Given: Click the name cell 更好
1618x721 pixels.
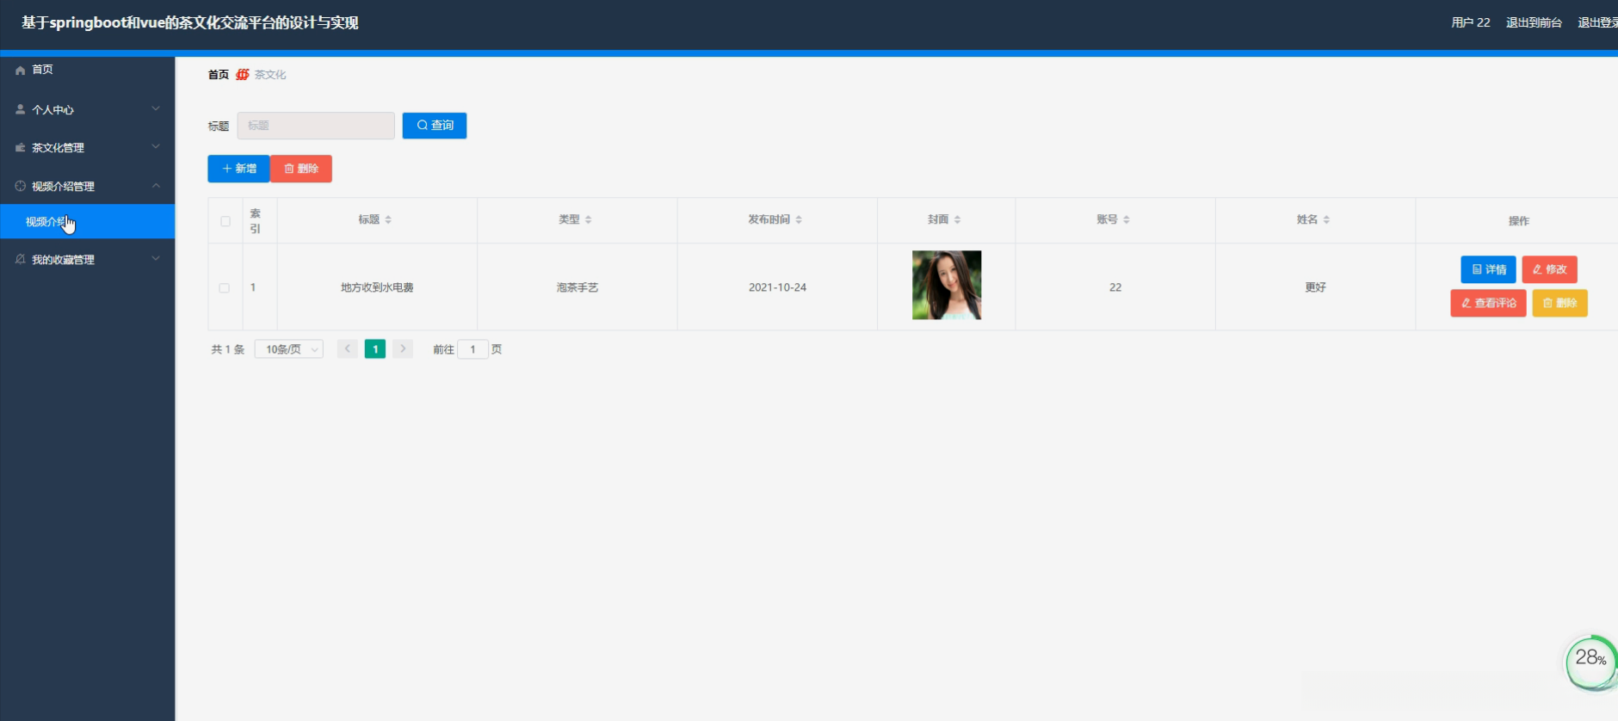Looking at the screenshot, I should [1315, 287].
